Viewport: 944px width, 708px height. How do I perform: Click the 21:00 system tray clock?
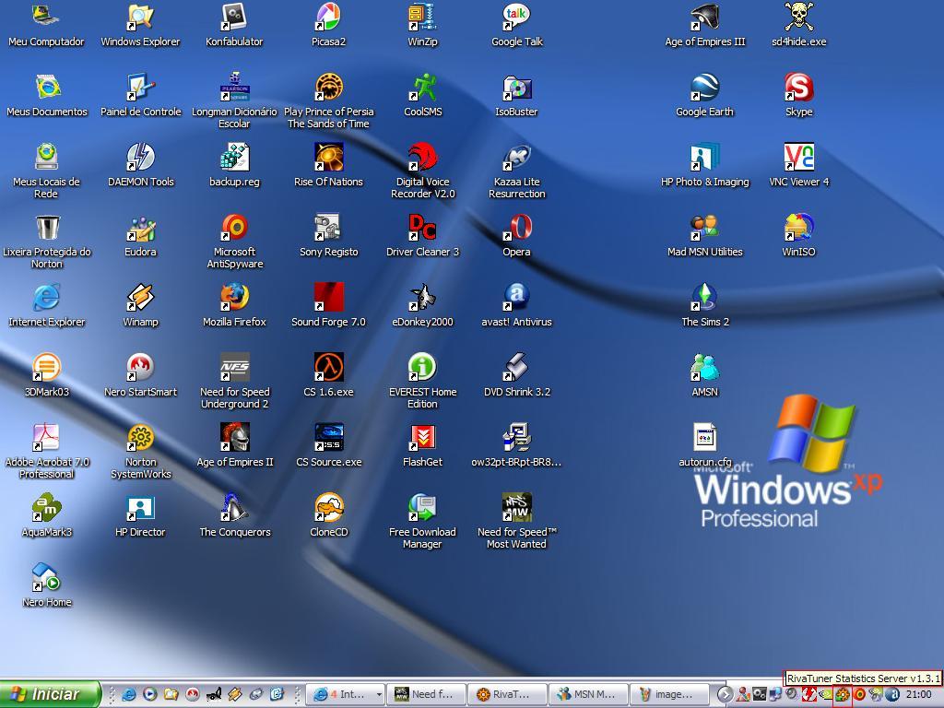919,695
